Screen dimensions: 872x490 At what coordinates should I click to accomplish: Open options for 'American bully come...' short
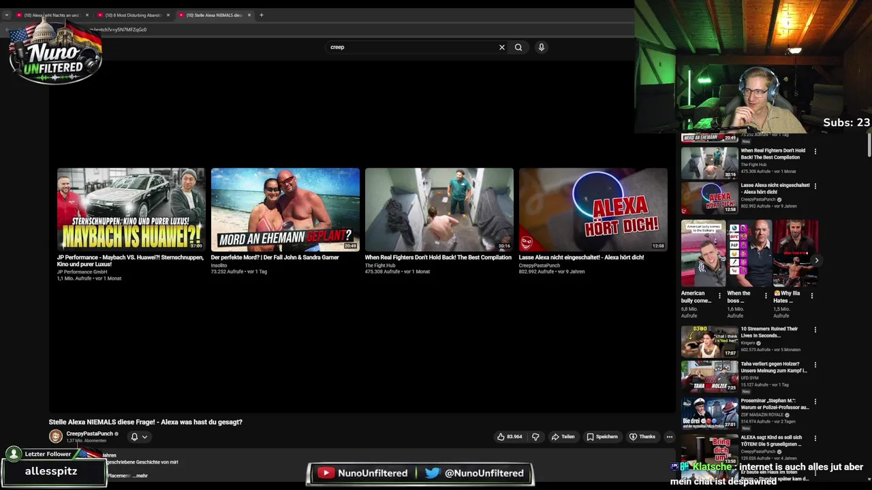(x=719, y=296)
